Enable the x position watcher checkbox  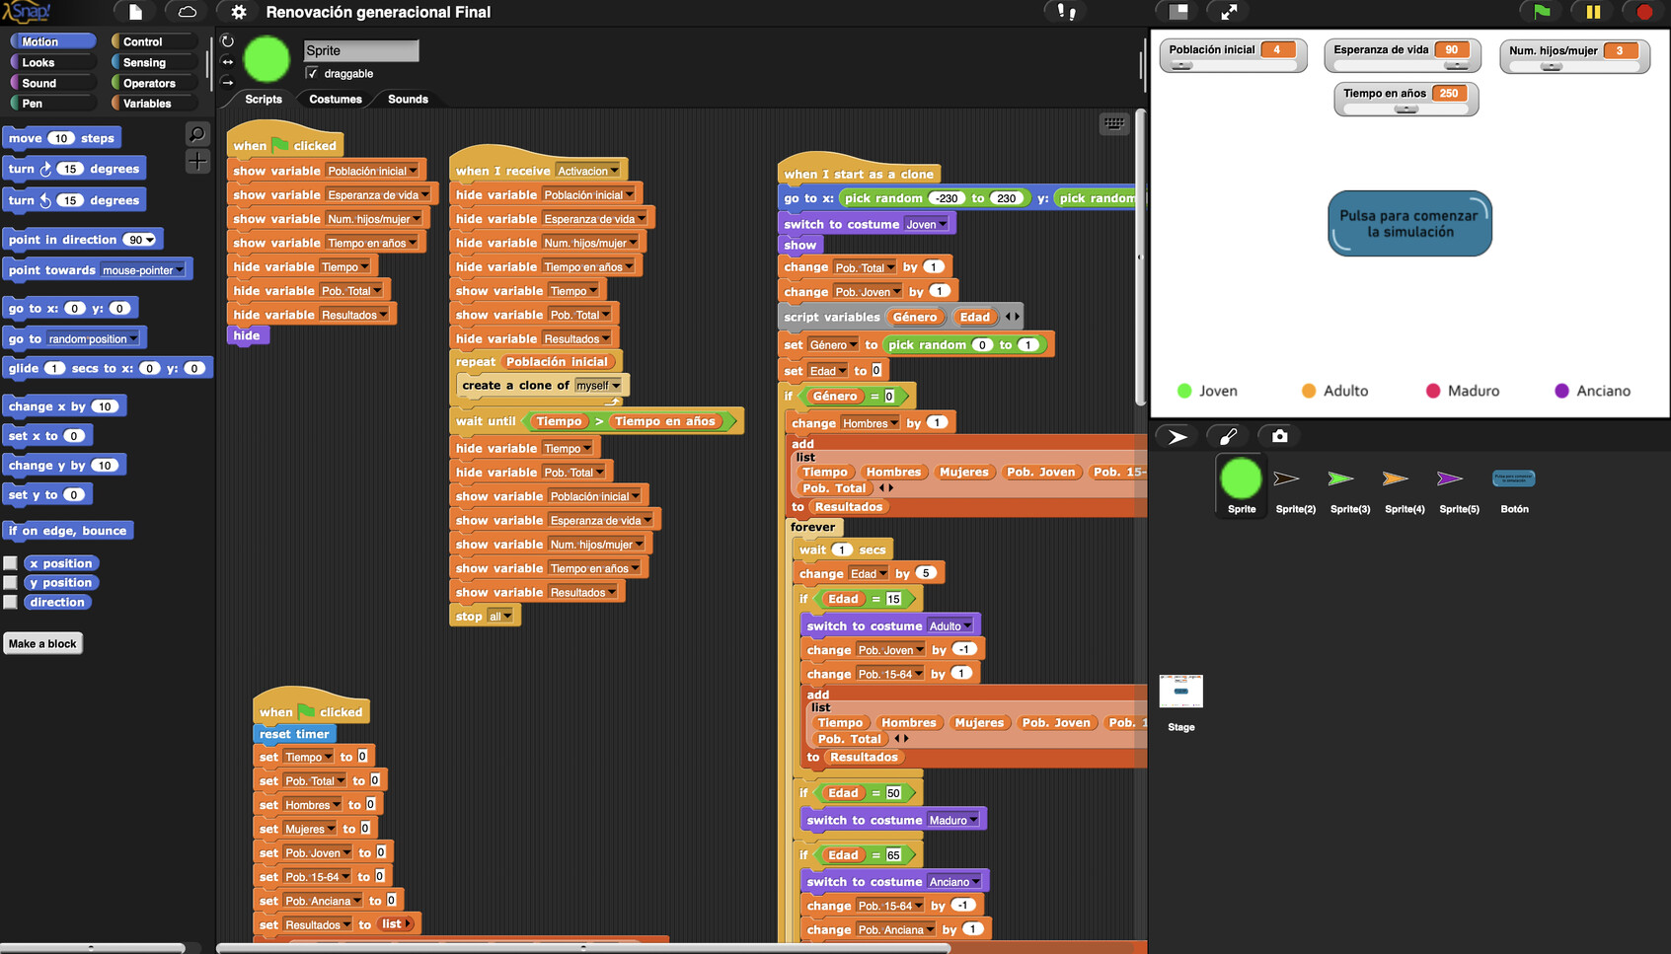pyautogui.click(x=11, y=563)
